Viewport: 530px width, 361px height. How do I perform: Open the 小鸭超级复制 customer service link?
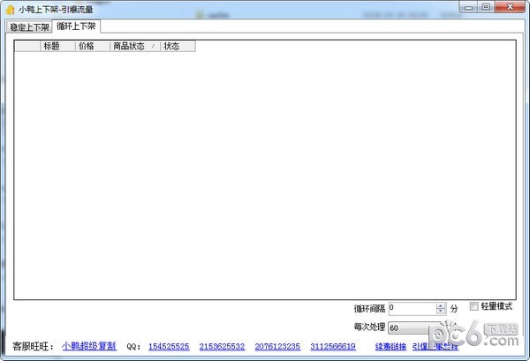(x=89, y=346)
